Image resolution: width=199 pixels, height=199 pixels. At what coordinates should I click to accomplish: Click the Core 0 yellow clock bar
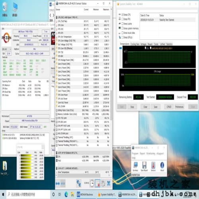[x=27, y=156]
